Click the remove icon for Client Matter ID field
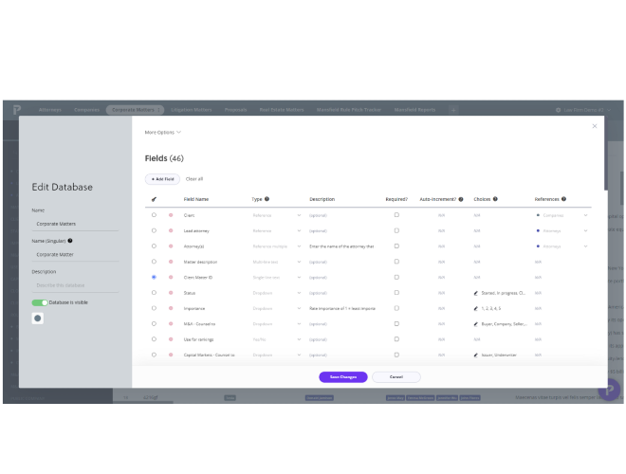 point(171,278)
